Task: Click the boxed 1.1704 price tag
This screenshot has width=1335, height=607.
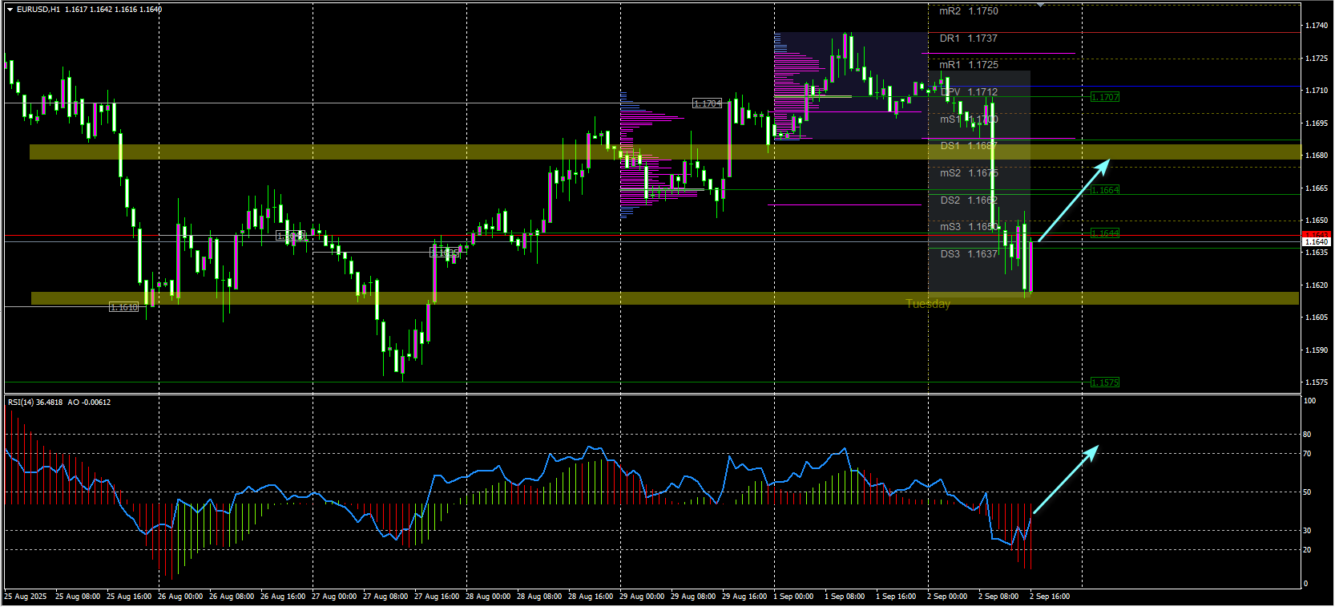Action: [x=708, y=103]
